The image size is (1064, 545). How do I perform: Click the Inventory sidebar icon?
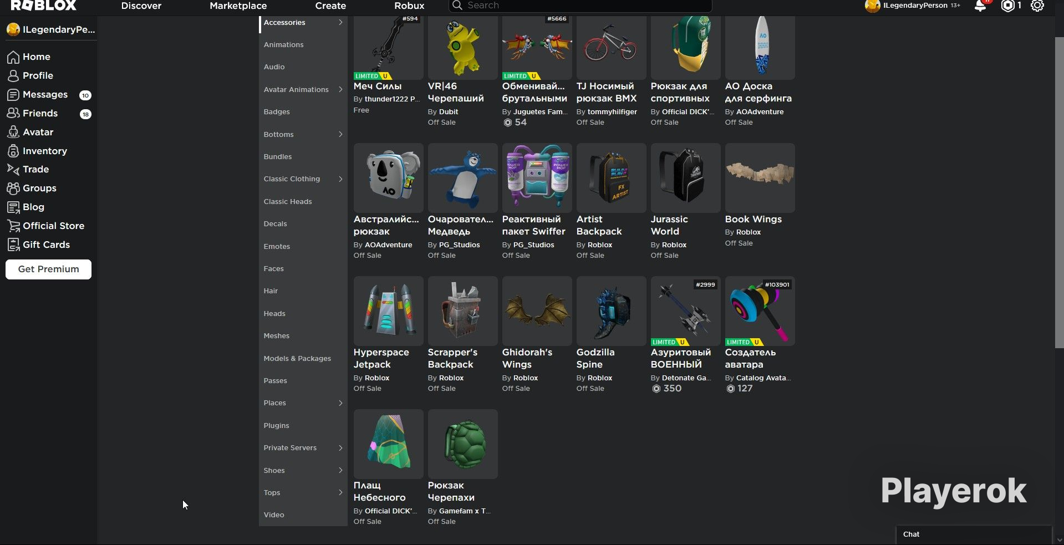pyautogui.click(x=13, y=151)
